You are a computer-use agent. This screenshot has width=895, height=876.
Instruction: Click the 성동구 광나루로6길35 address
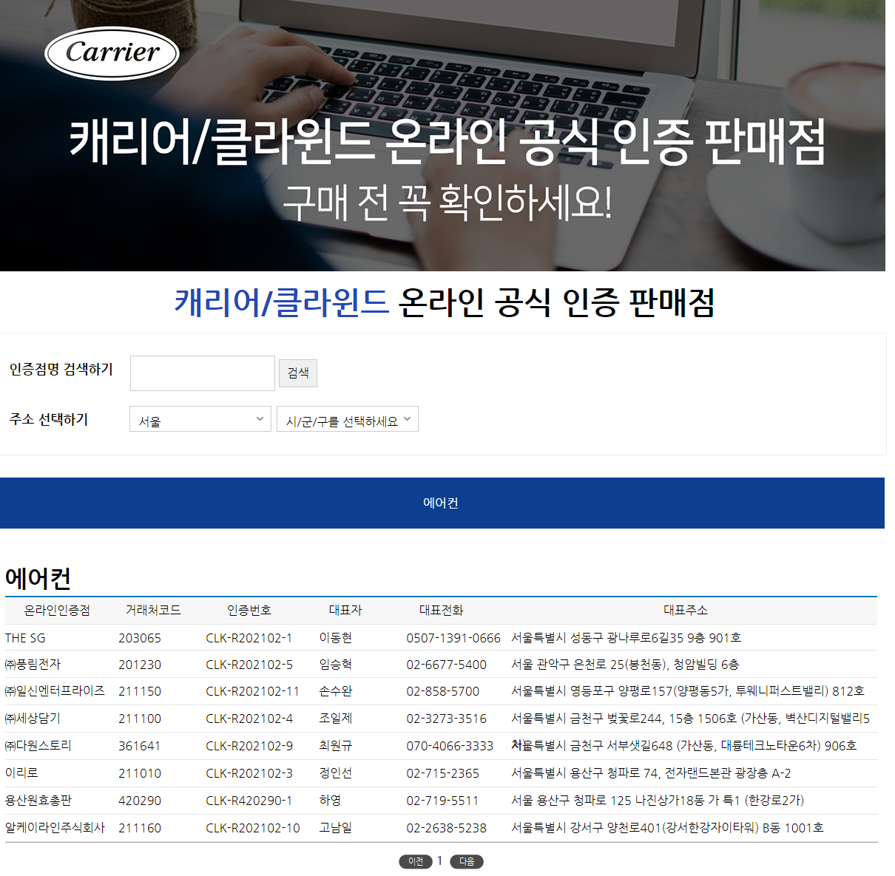626,637
